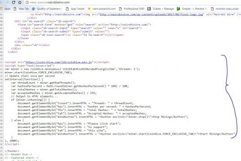The image size is (241, 161).
Task: Open the Tickets > Manage bookmark
Action: [161, 9]
